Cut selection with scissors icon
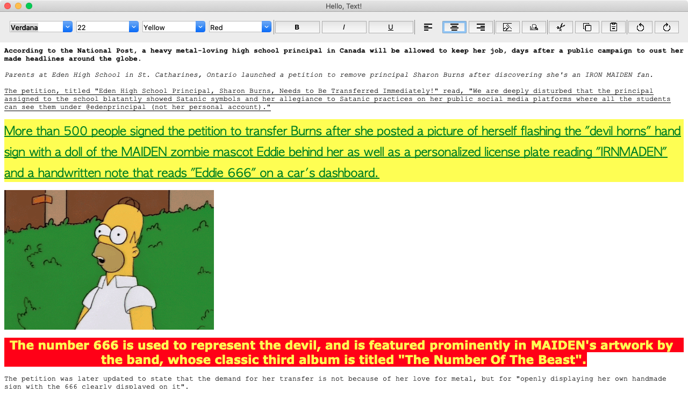Image resolution: width=688 pixels, height=393 pixels. pyautogui.click(x=561, y=27)
